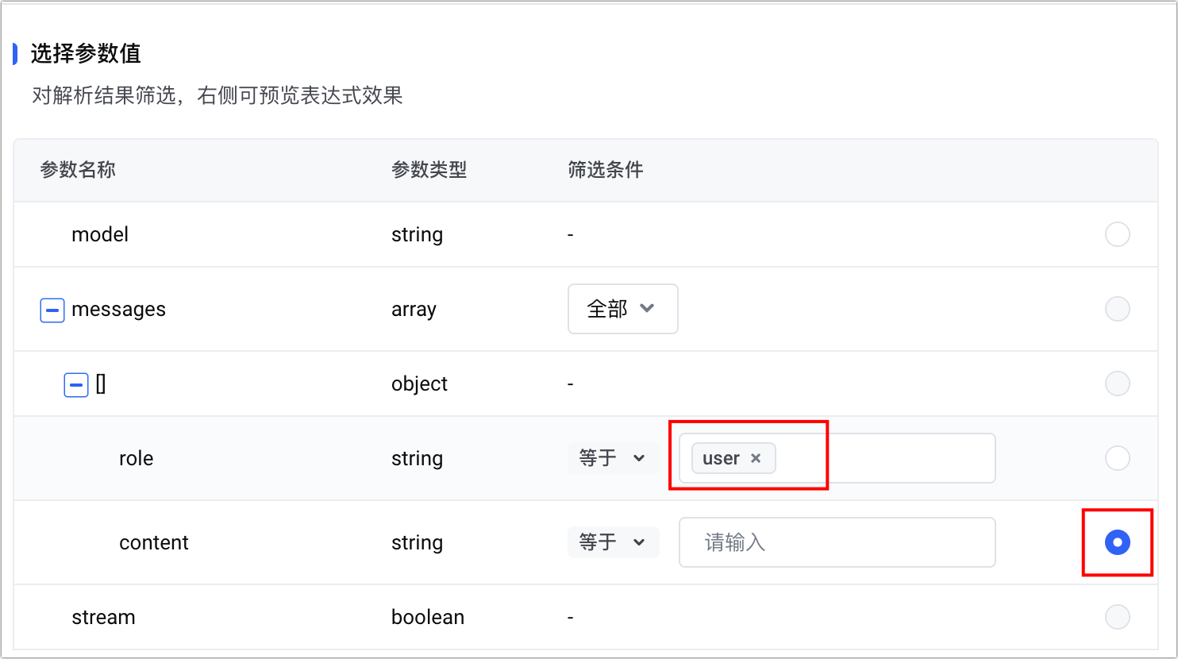Image resolution: width=1178 pixels, height=659 pixels.
Task: Click the 筛选条件 column header
Action: (606, 170)
